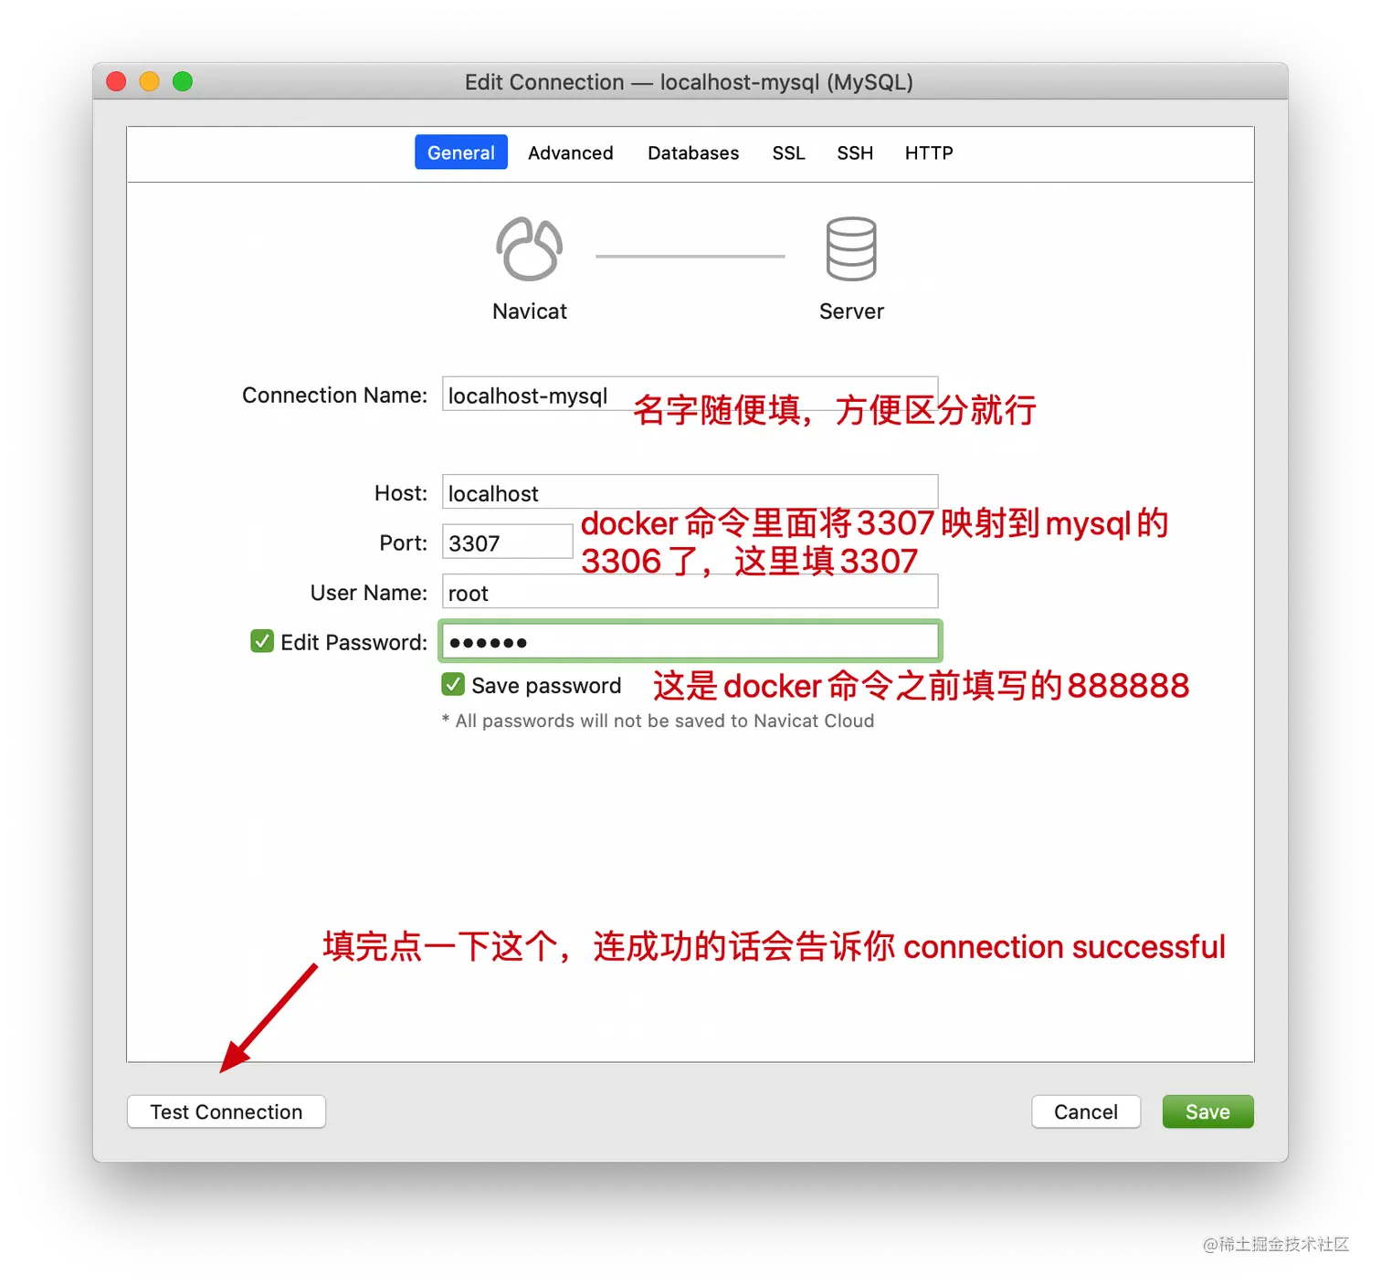Switch to the SSL tab
1381x1285 pixels.
coord(788,153)
